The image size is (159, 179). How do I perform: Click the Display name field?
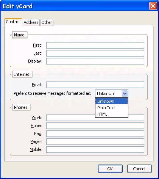pyautogui.click(x=95, y=61)
